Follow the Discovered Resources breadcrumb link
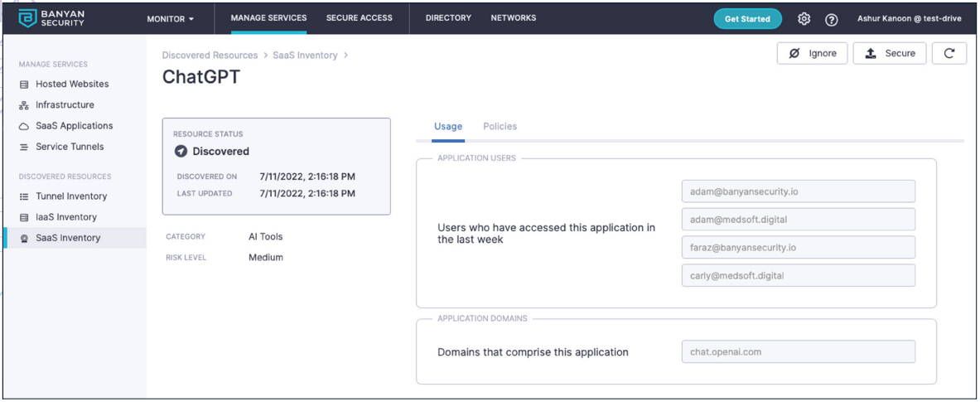Screen dimensions: 980x402 [210, 55]
